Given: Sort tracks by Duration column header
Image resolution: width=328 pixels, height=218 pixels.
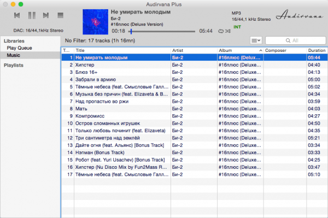Looking at the screenshot, I should [317, 50].
